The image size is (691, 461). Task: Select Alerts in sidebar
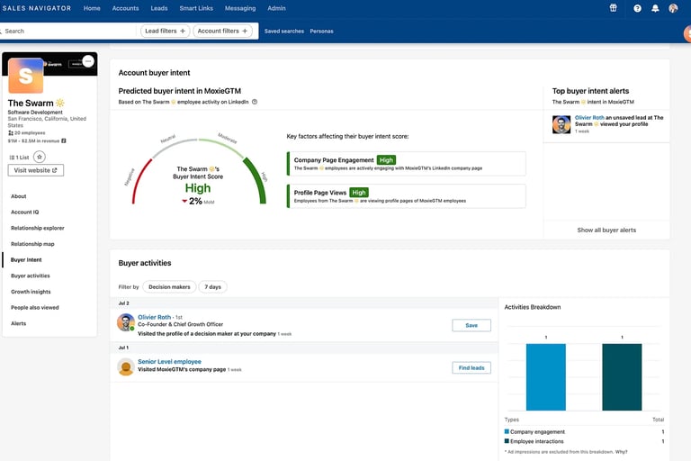[19, 323]
